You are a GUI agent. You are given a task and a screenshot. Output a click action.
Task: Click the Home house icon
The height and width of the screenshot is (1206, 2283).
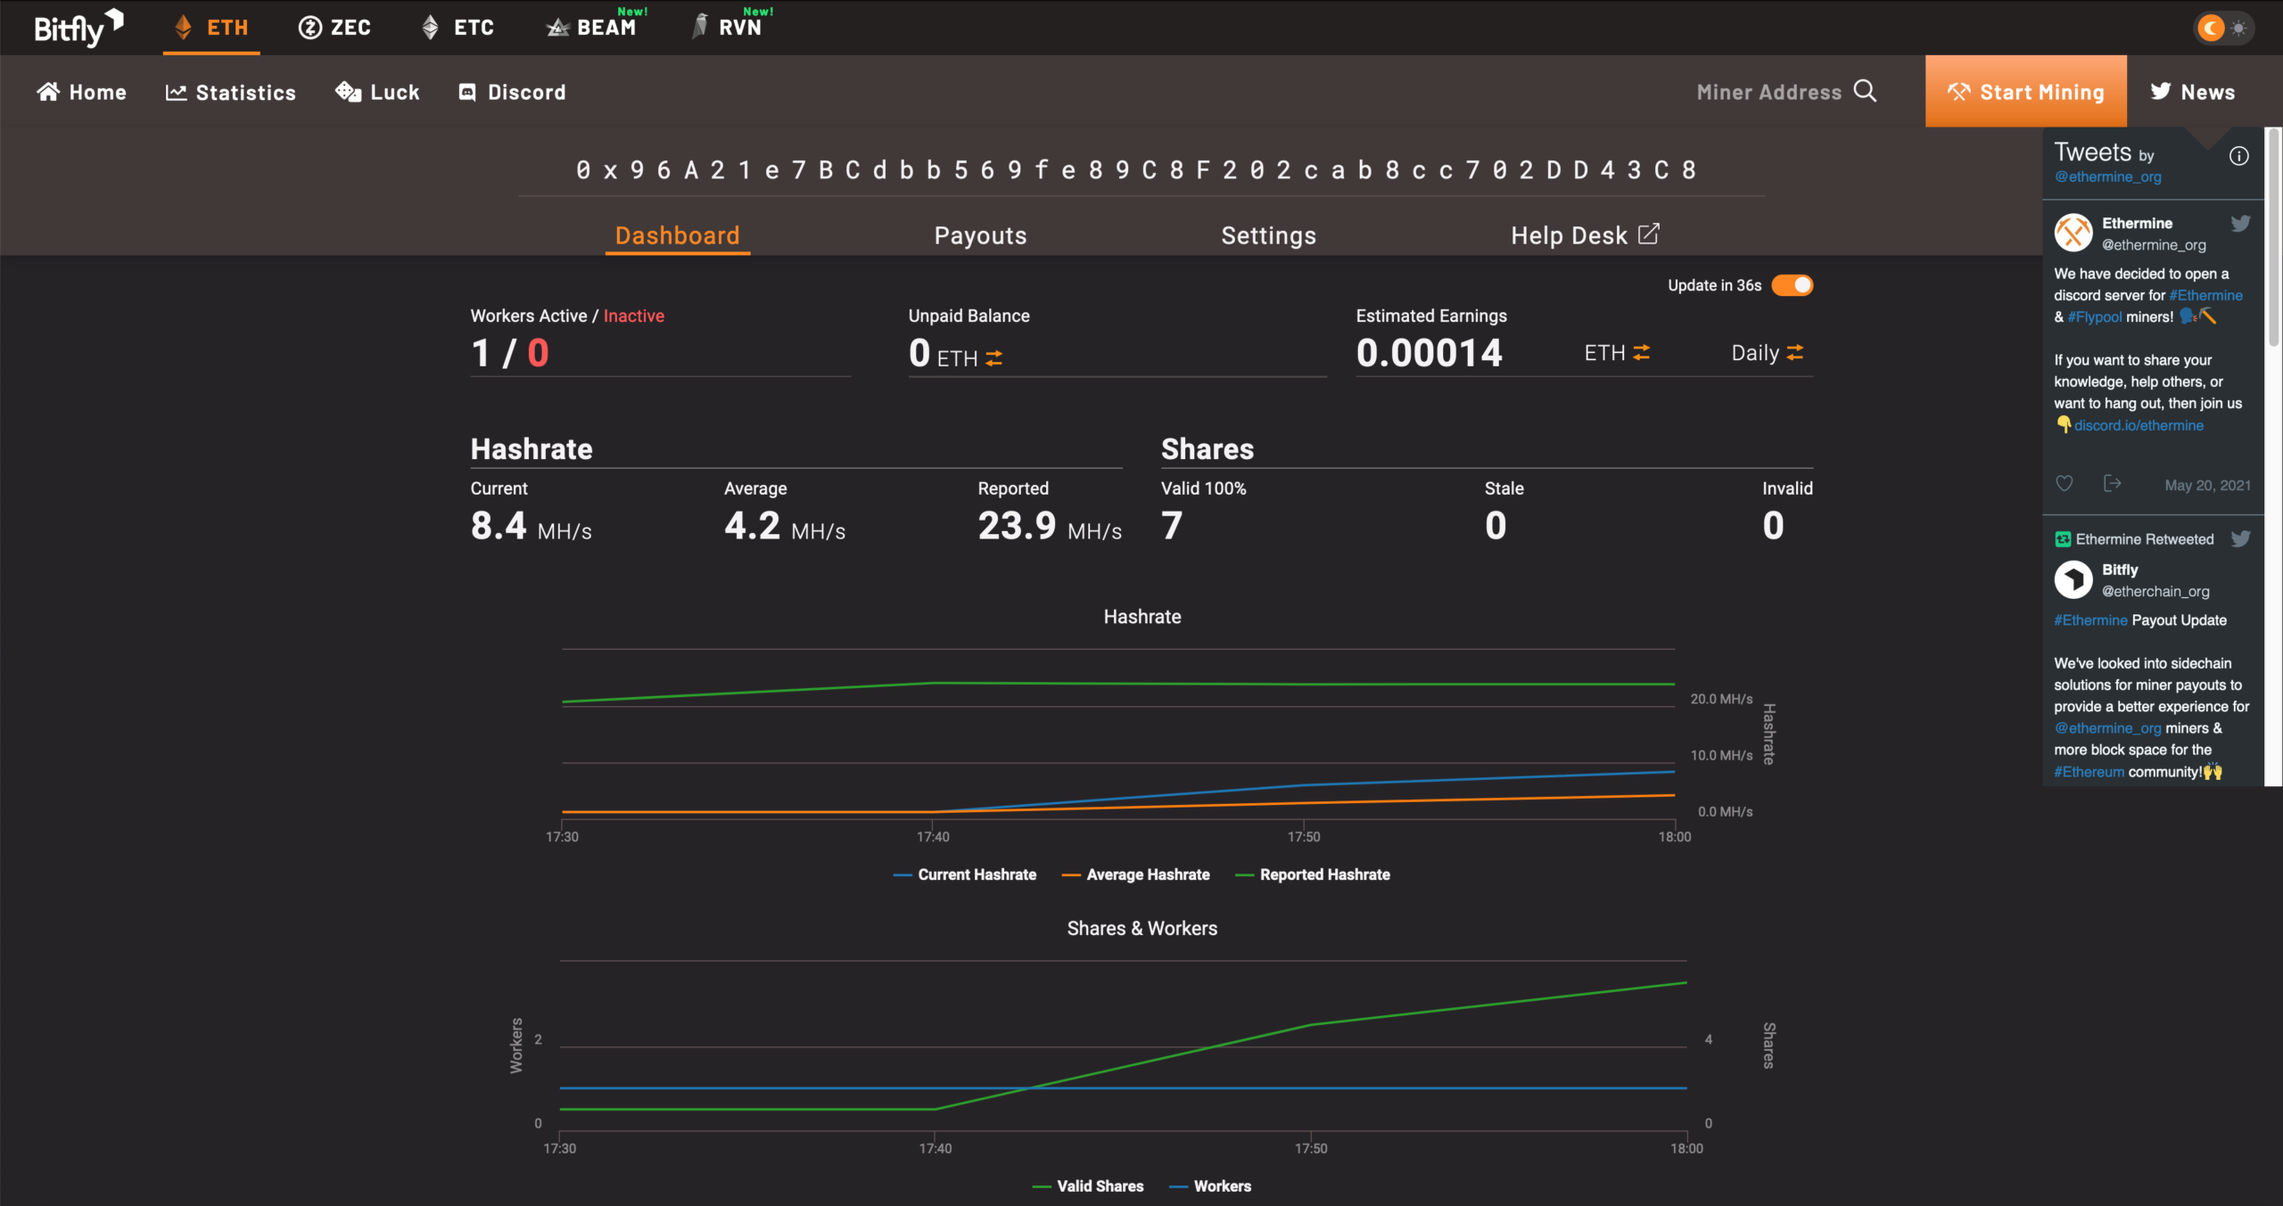click(48, 92)
